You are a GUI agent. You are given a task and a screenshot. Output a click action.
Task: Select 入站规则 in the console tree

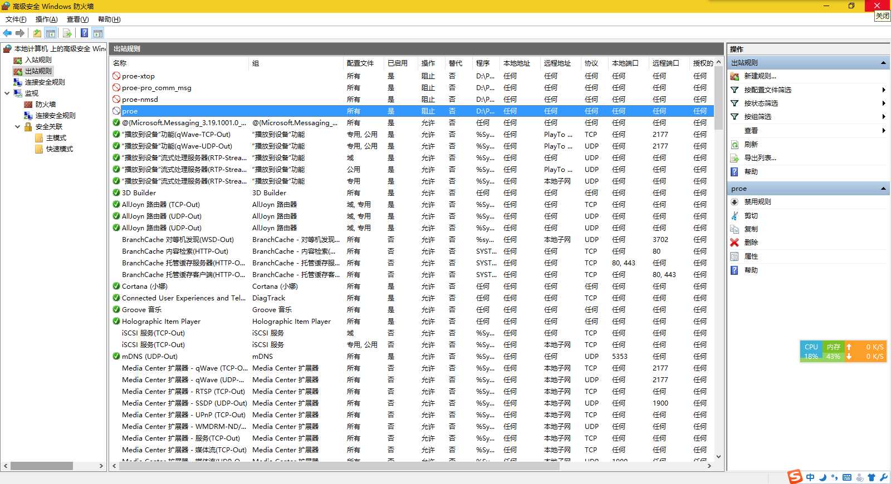(38, 60)
